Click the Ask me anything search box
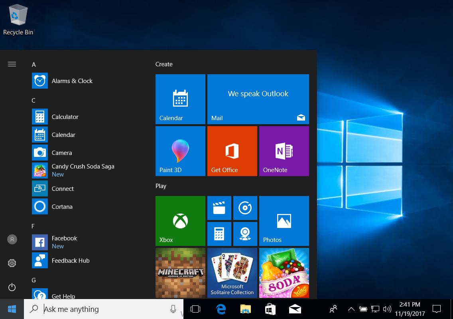Screen dimensions: 453x319 click(103, 309)
